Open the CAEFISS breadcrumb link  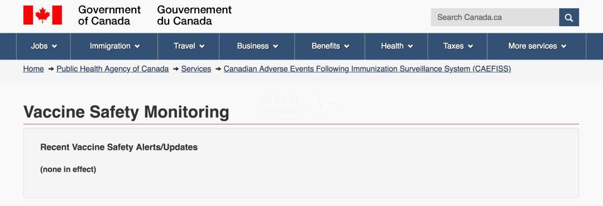coord(367,69)
